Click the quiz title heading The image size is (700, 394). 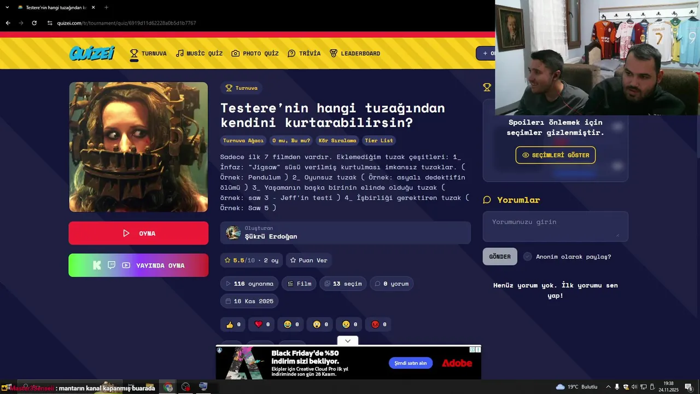(x=332, y=115)
